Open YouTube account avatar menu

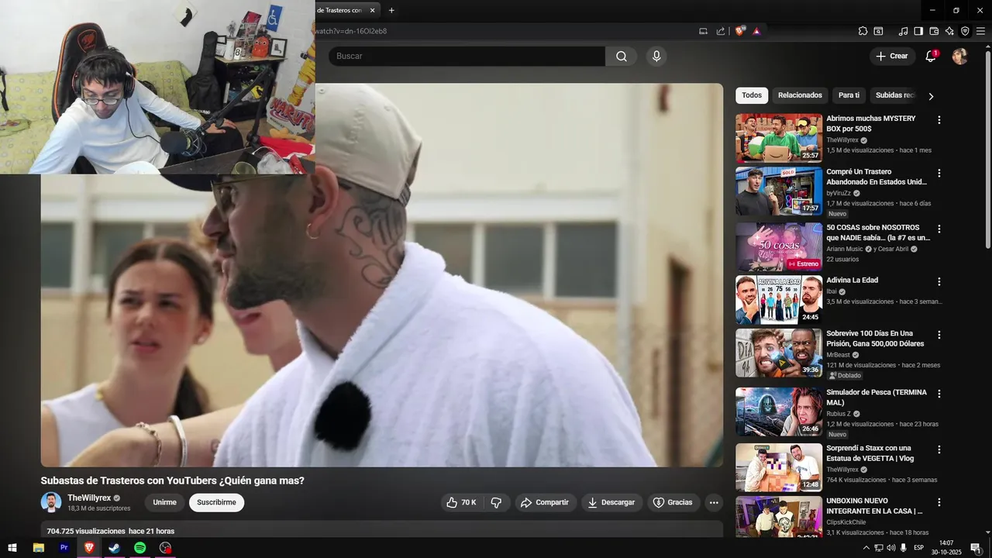coord(959,56)
